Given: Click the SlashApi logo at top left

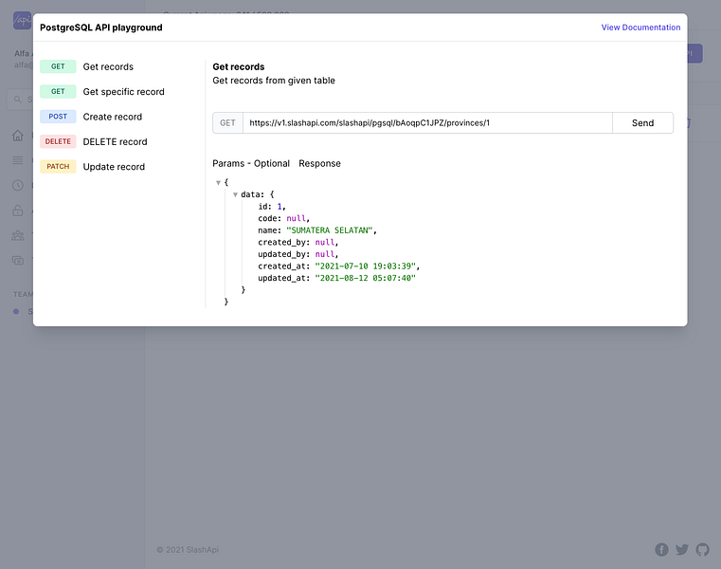Looking at the screenshot, I should click(22, 21).
